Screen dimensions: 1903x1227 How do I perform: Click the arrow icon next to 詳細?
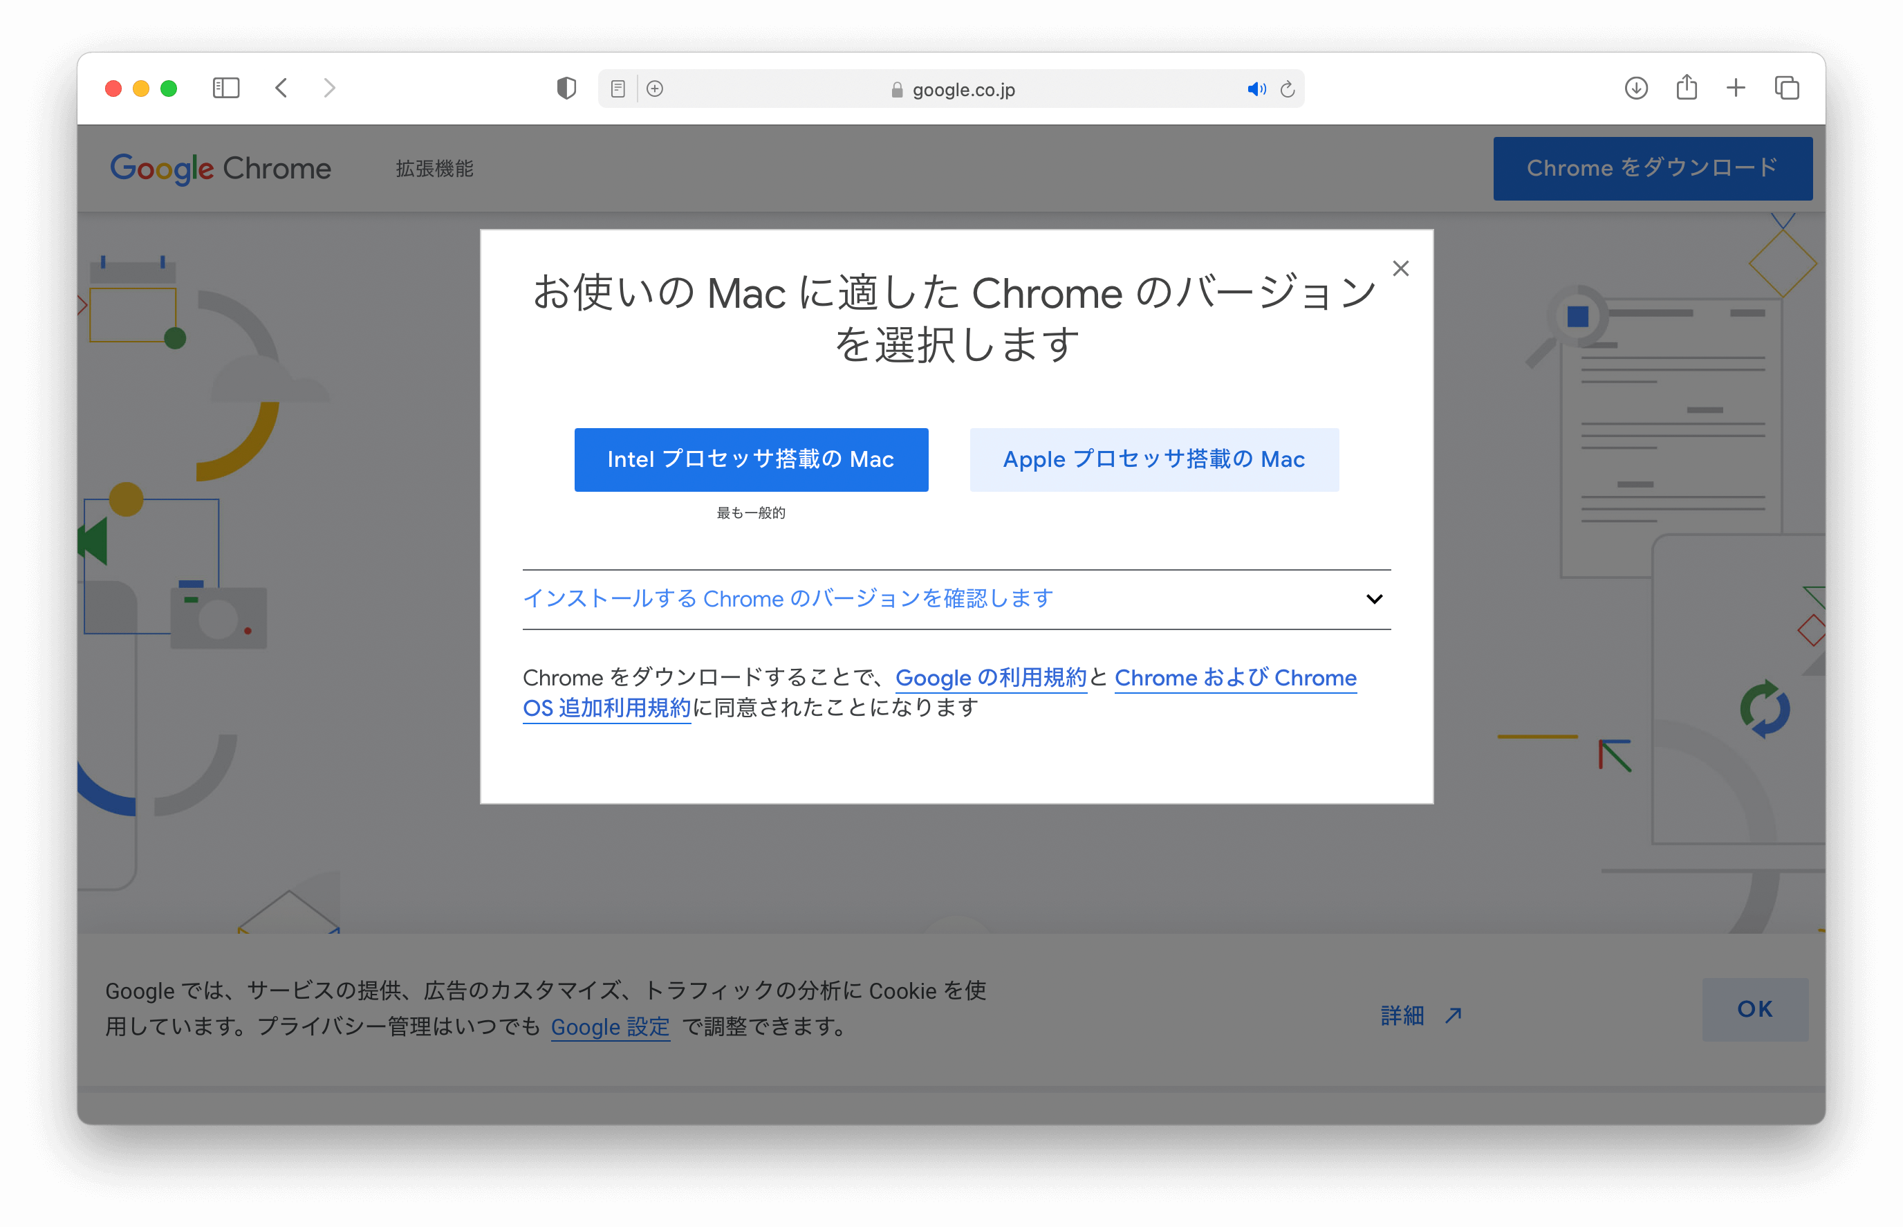point(1454,1015)
